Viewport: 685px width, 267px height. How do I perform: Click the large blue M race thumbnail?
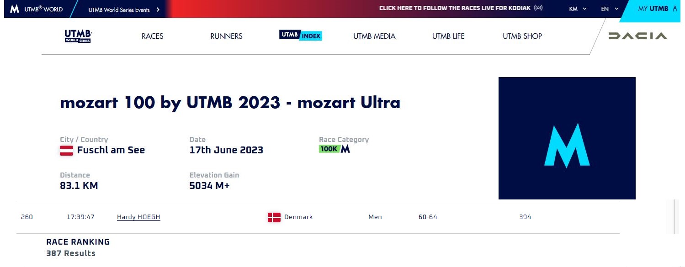point(567,138)
